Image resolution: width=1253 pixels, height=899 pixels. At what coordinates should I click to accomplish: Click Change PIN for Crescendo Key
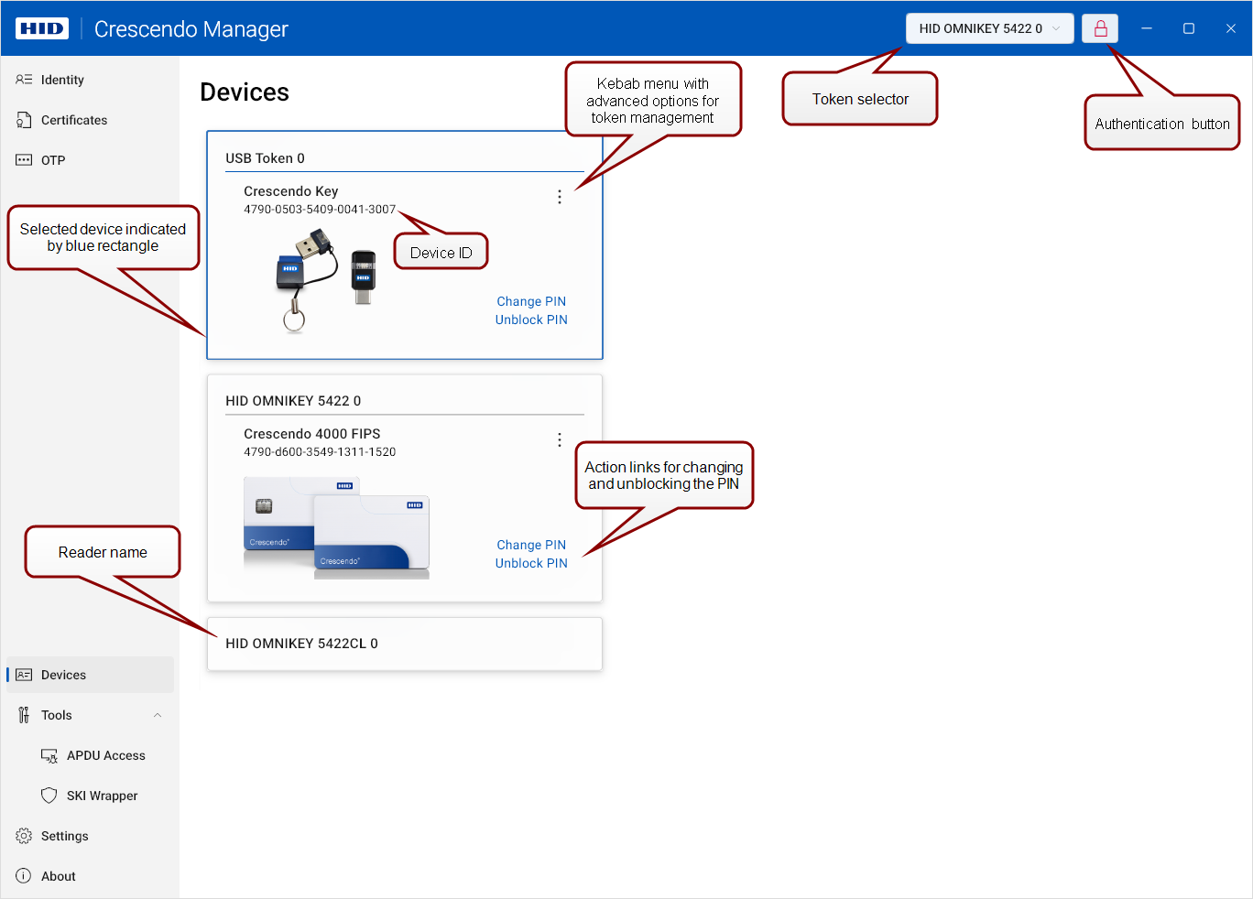[x=531, y=301]
